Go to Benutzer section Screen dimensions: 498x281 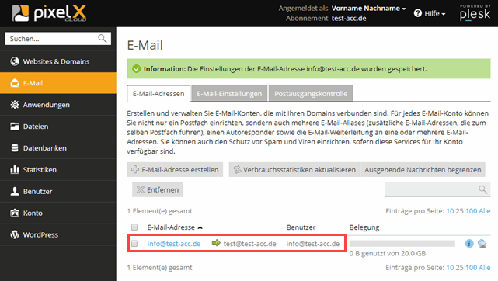(x=58, y=191)
